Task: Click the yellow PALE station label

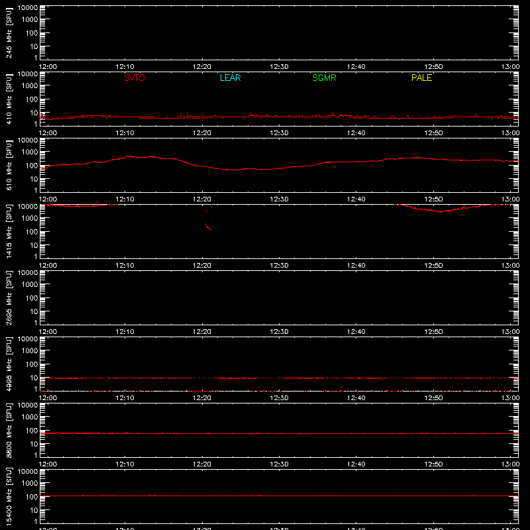Action: click(x=421, y=78)
